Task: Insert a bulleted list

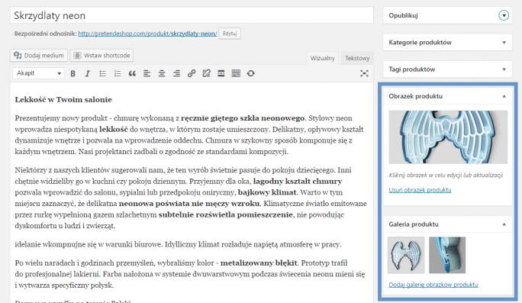Action: (x=102, y=73)
